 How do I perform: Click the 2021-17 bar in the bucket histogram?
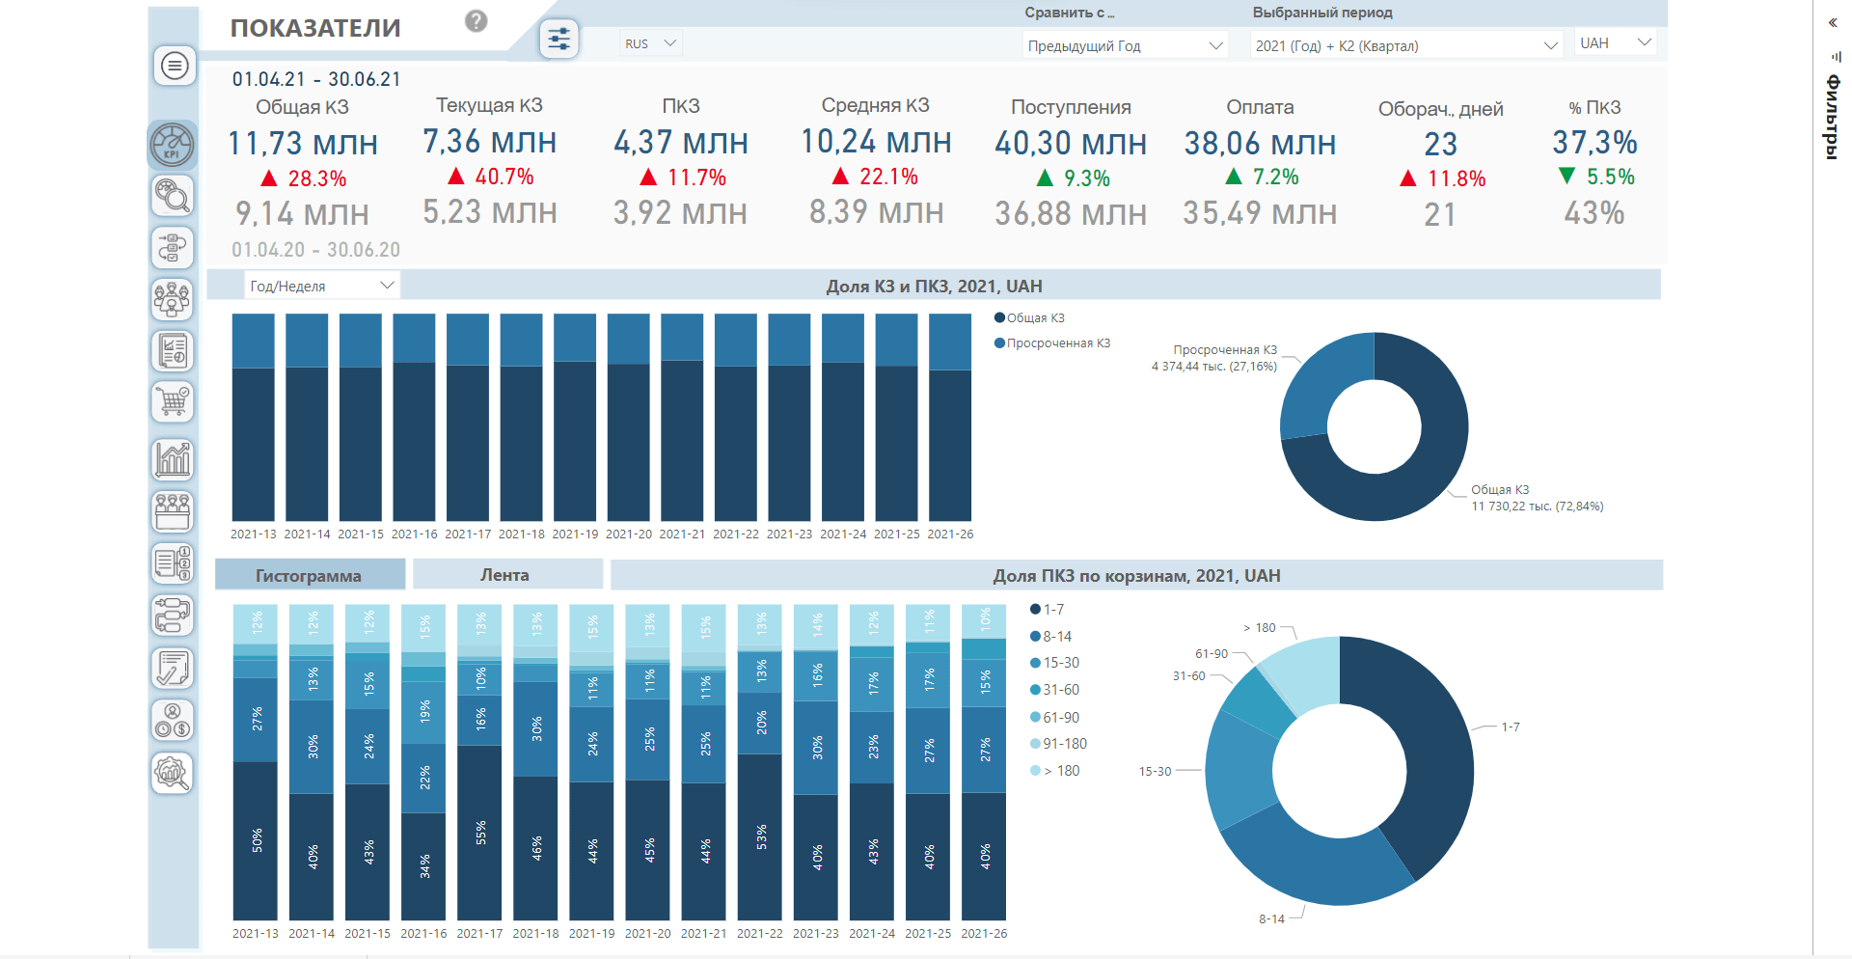[479, 762]
